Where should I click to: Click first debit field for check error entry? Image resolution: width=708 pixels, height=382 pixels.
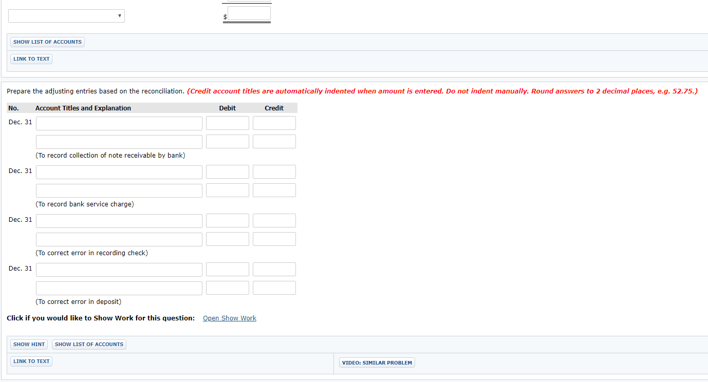tap(228, 221)
